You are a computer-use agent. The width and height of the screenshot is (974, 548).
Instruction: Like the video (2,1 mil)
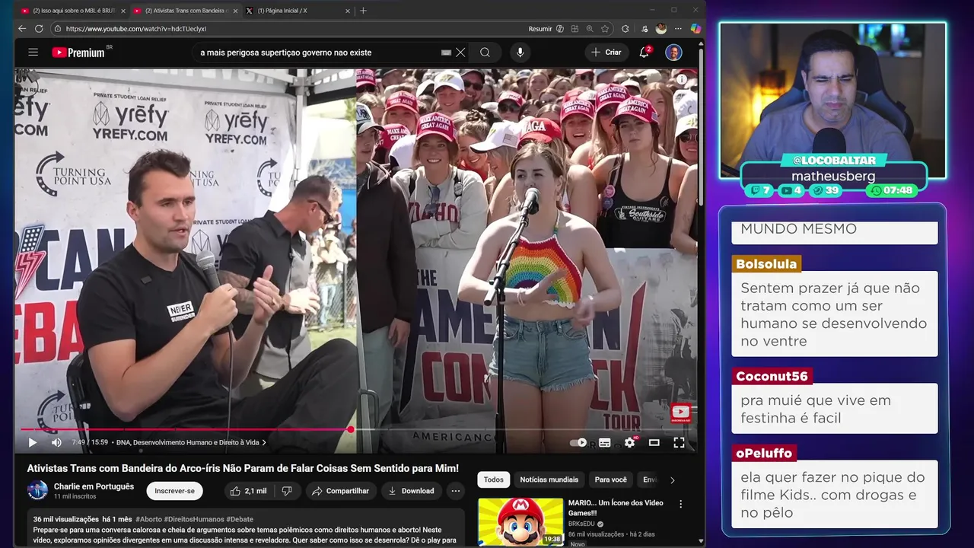click(x=248, y=491)
